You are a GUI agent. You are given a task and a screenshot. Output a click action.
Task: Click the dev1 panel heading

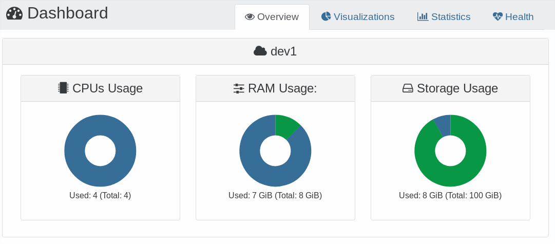coord(275,51)
